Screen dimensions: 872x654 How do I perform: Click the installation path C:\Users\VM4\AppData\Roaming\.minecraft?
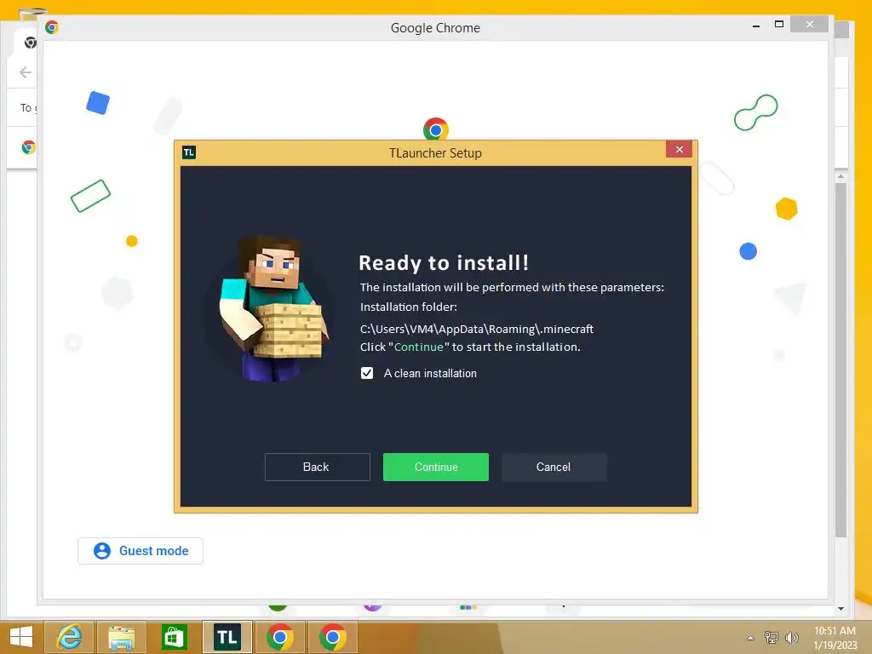pos(477,329)
